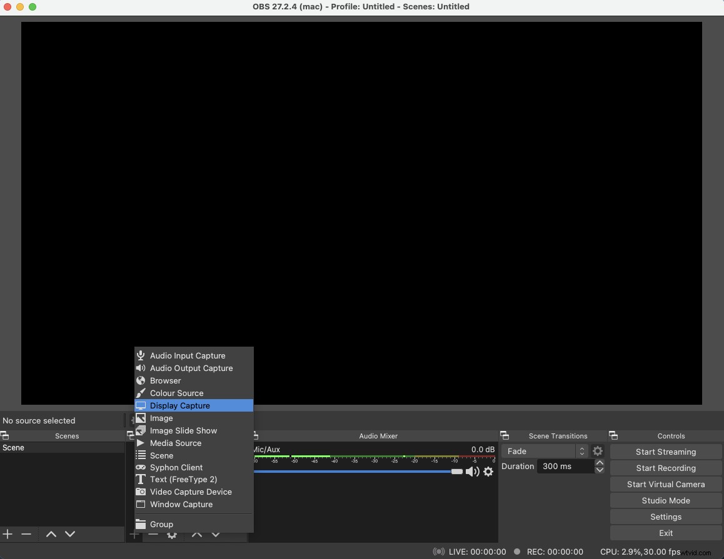Increase Duration with the stepper up arrow
The height and width of the screenshot is (559, 724).
pyautogui.click(x=600, y=463)
